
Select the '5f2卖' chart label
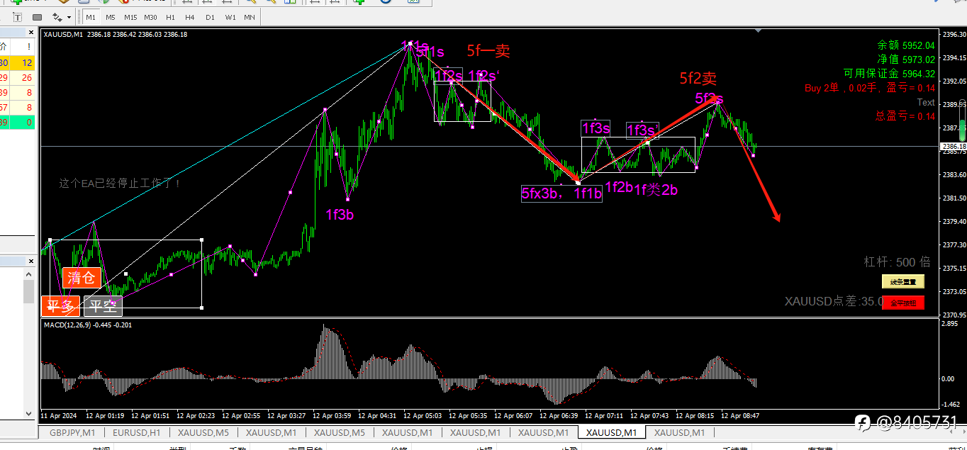pos(698,78)
